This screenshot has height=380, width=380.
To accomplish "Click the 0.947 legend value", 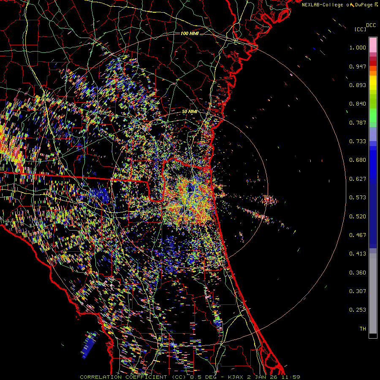I will [358, 66].
